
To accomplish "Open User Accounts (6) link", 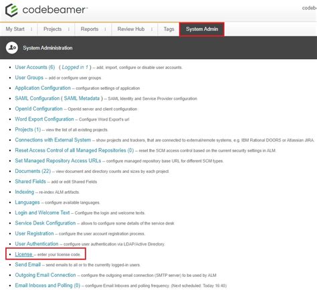I will [35, 67].
